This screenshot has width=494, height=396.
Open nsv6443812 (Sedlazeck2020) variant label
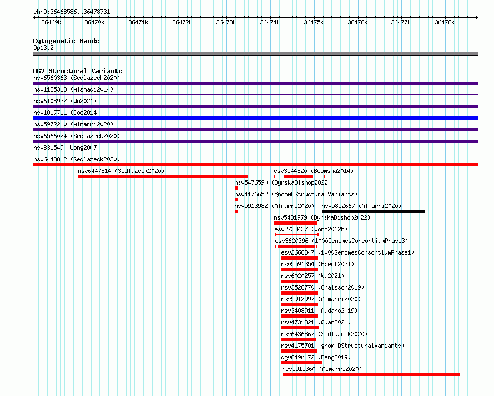coord(77,159)
